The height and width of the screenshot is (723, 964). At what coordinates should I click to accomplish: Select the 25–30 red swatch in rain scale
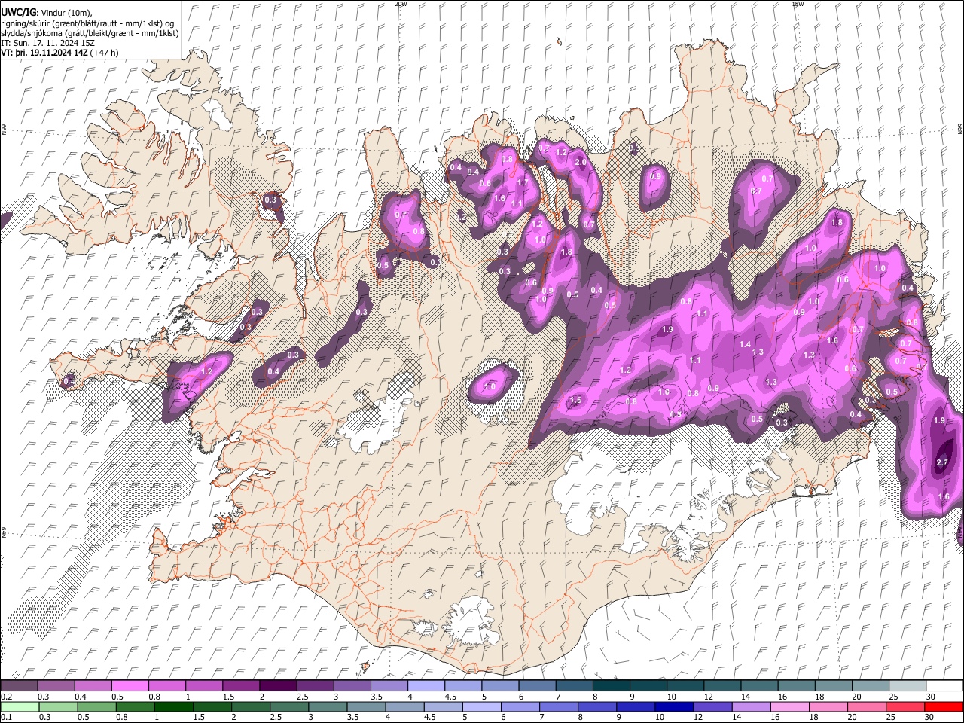point(905,706)
